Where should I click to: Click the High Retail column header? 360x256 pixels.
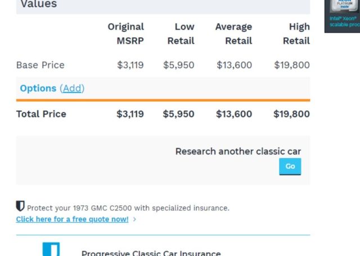pos(296,34)
